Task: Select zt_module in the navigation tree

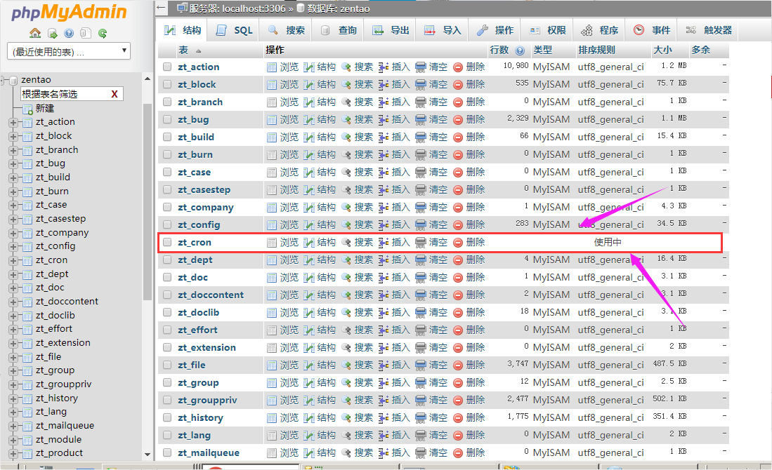Action: (x=58, y=440)
